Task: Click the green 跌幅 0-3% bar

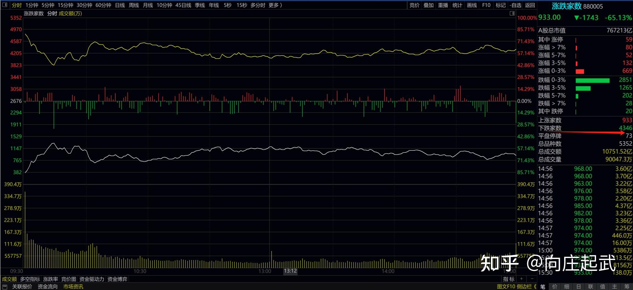Action: point(592,81)
